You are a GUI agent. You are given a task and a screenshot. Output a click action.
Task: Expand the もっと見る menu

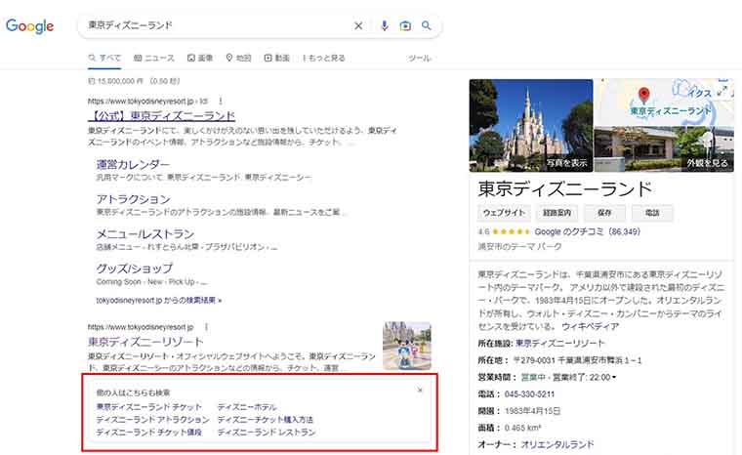[x=324, y=58]
